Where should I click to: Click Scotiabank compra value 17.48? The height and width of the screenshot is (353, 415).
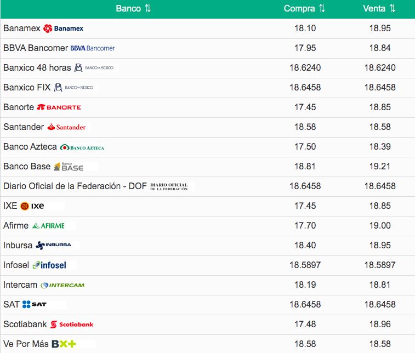click(305, 324)
